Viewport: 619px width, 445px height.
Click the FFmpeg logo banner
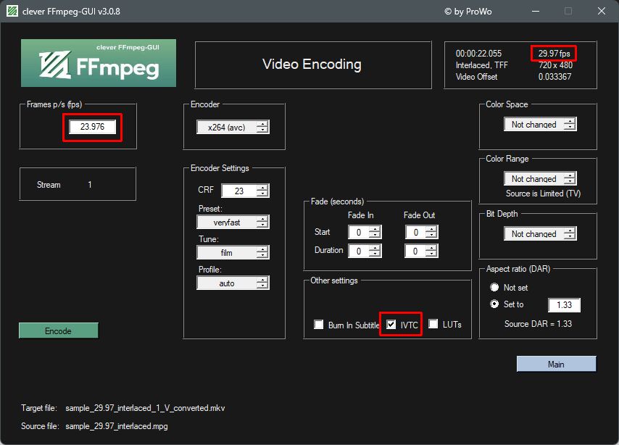(99, 63)
